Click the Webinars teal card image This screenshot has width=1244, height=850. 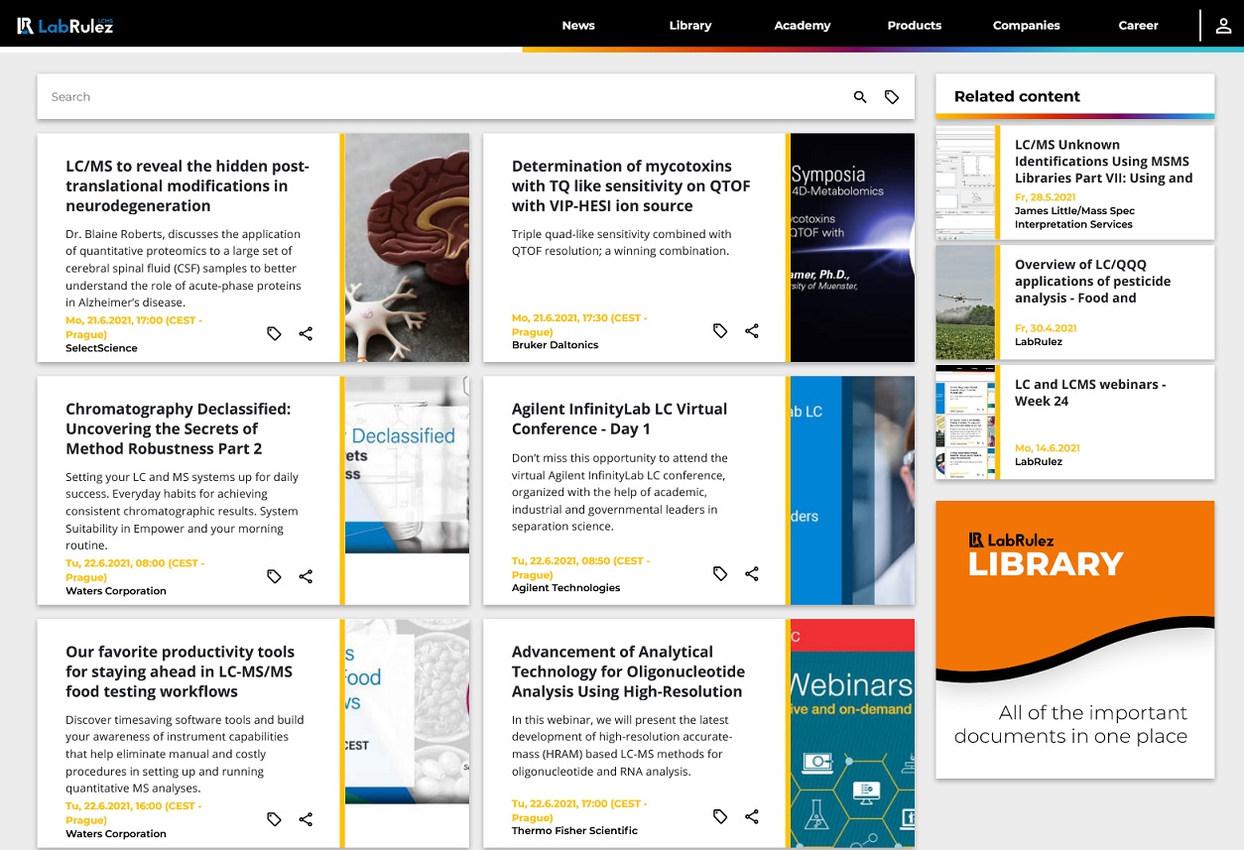pyautogui.click(x=852, y=734)
